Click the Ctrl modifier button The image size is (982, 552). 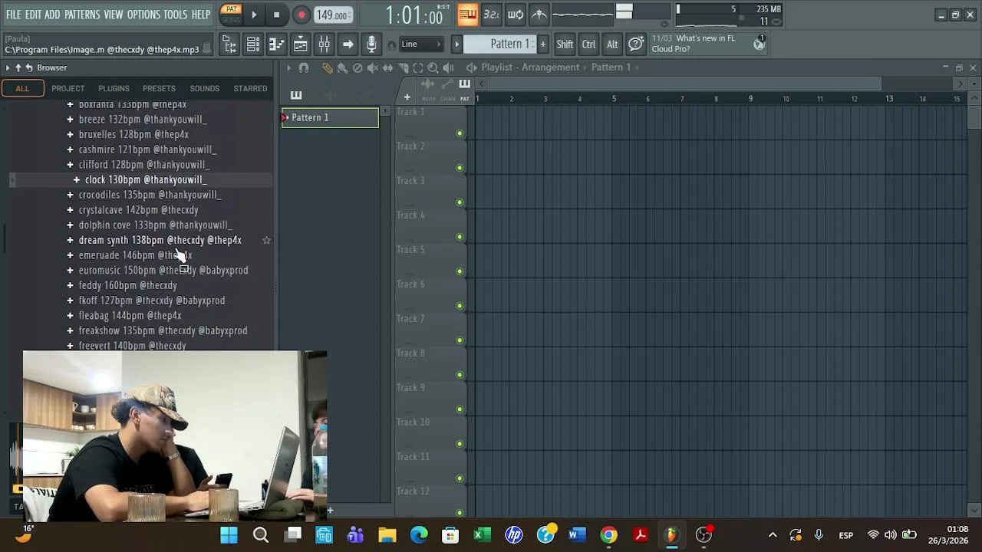coord(588,44)
